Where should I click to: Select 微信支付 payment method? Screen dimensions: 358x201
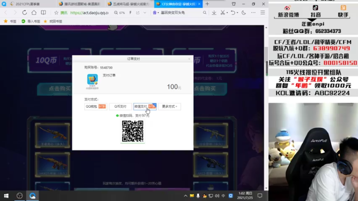145,106
